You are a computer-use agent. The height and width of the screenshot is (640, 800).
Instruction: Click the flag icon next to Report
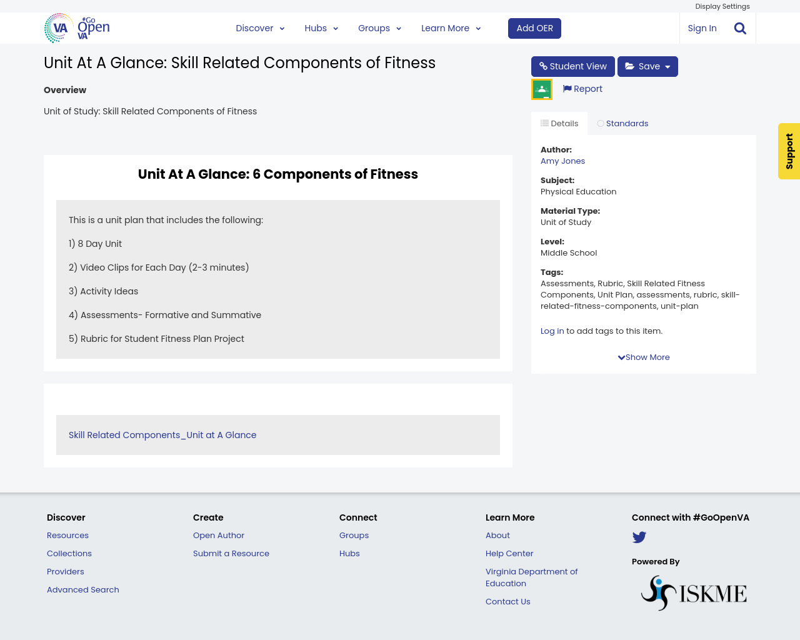(x=566, y=88)
